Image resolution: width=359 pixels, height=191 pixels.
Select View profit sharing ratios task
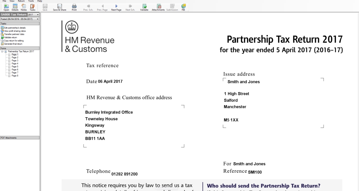click(15, 31)
